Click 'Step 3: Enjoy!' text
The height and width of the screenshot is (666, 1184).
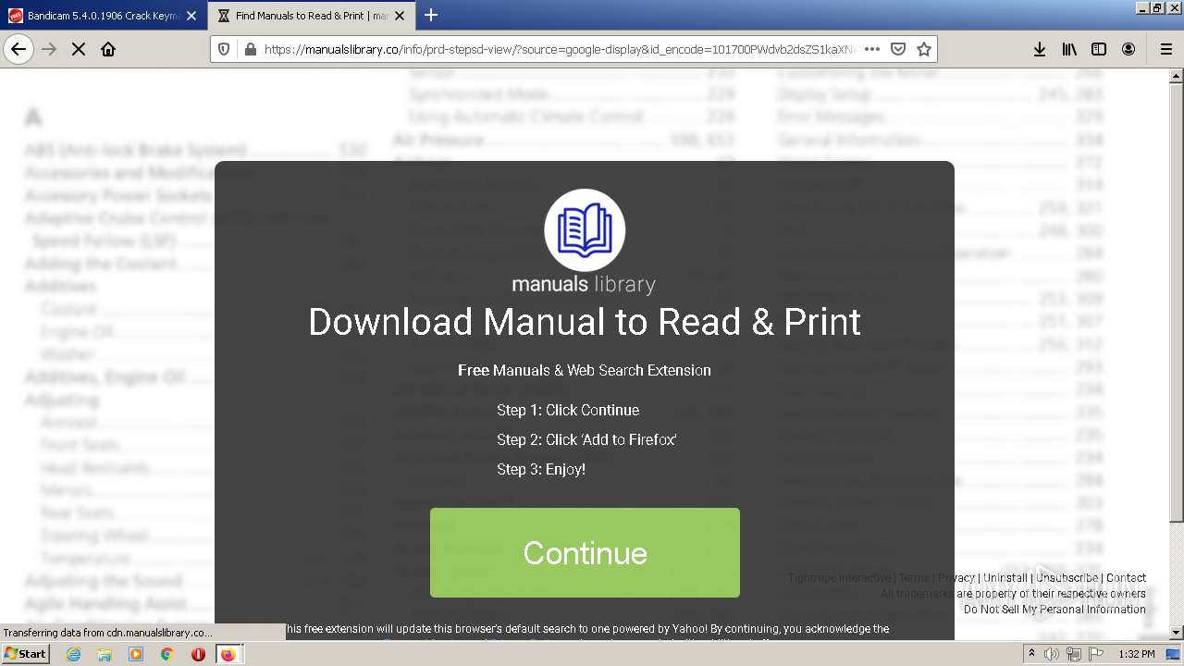click(541, 469)
